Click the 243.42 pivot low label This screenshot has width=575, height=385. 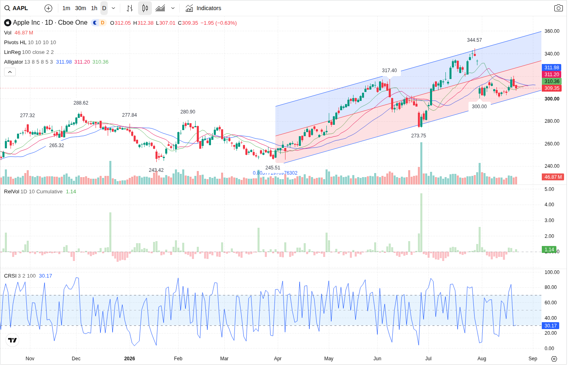pyautogui.click(x=156, y=170)
